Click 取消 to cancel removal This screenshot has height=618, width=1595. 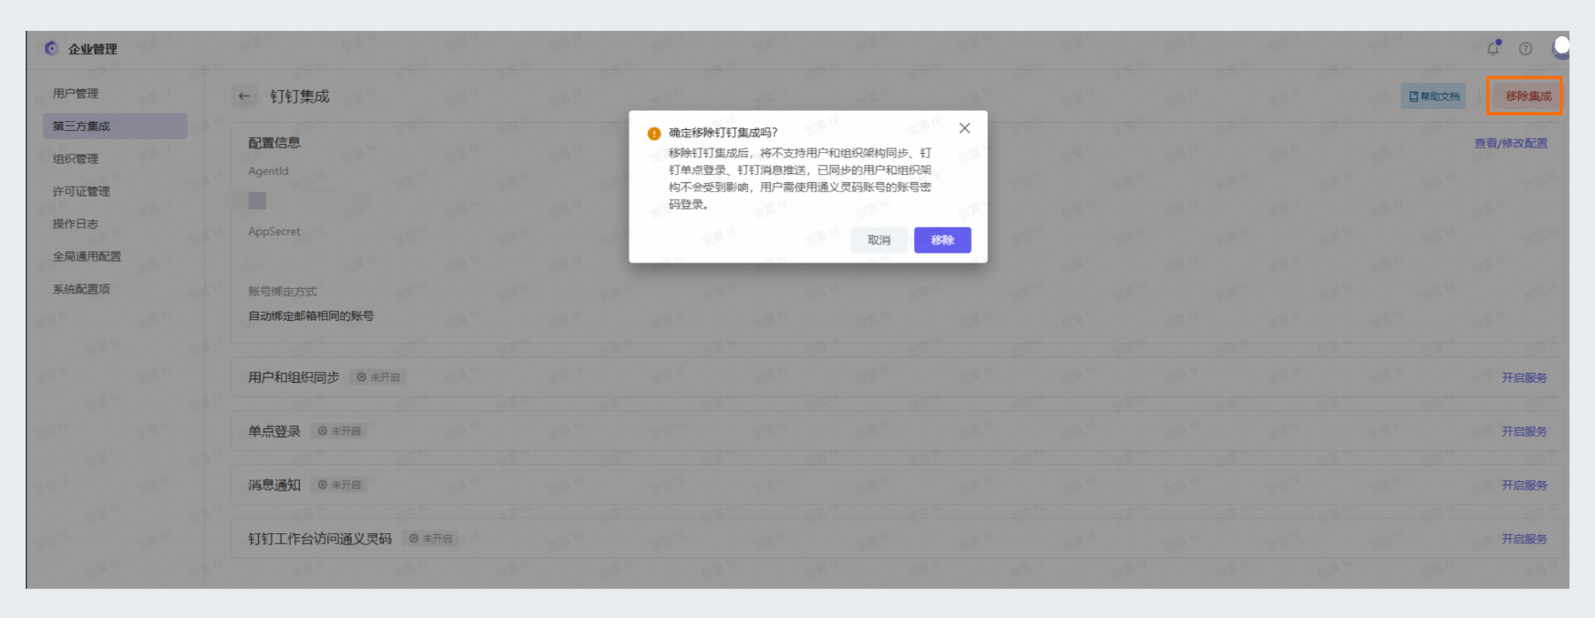click(879, 240)
